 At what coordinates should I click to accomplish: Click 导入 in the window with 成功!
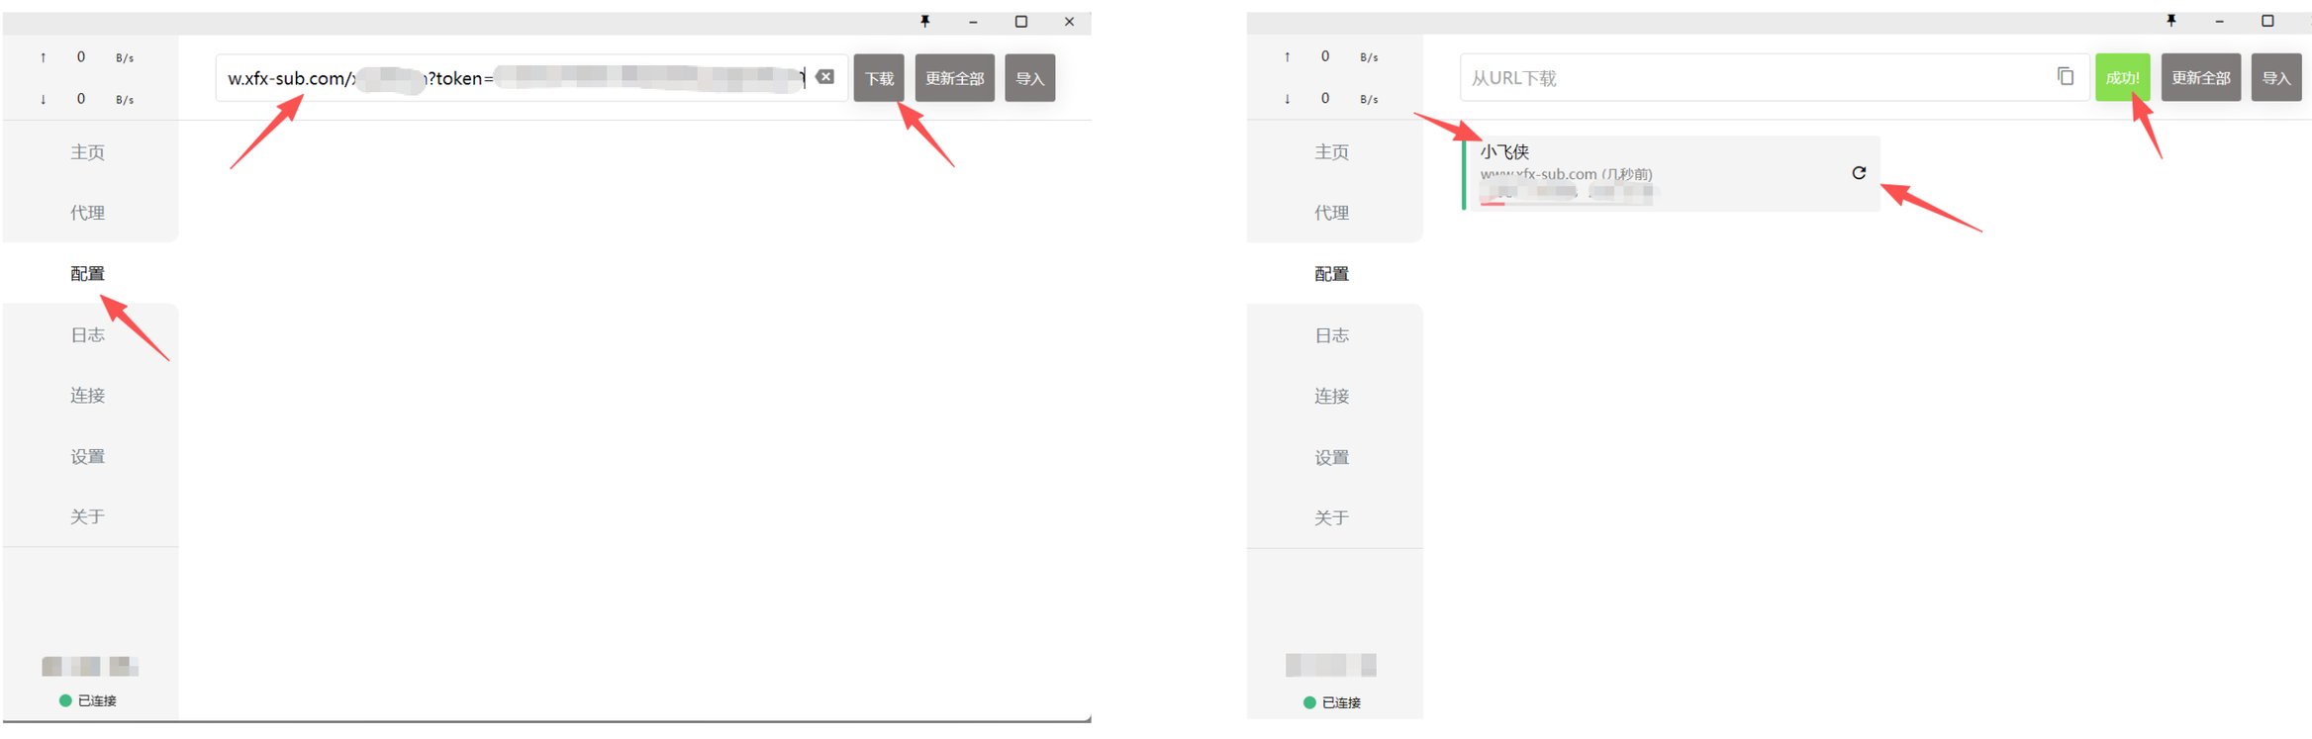[x=2275, y=78]
